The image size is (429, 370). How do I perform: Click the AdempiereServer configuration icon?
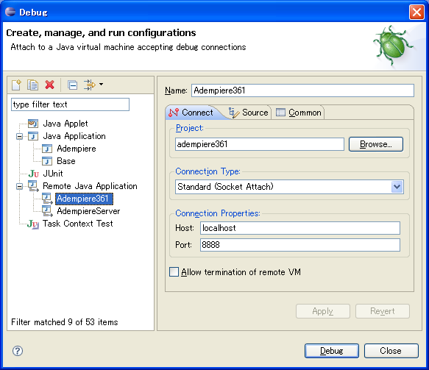tap(47, 211)
